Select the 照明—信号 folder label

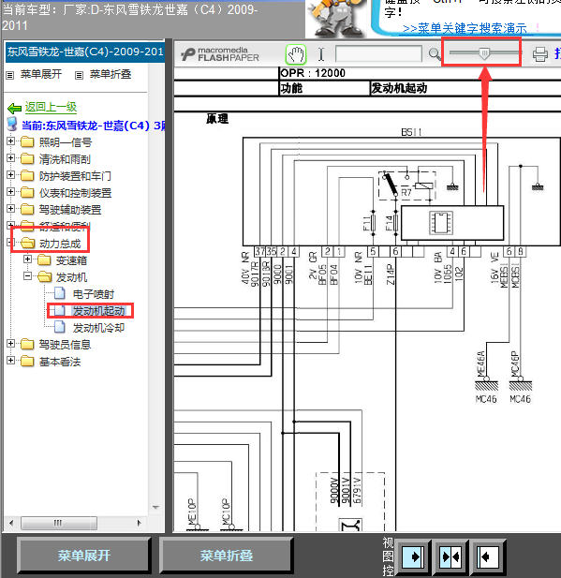click(66, 142)
